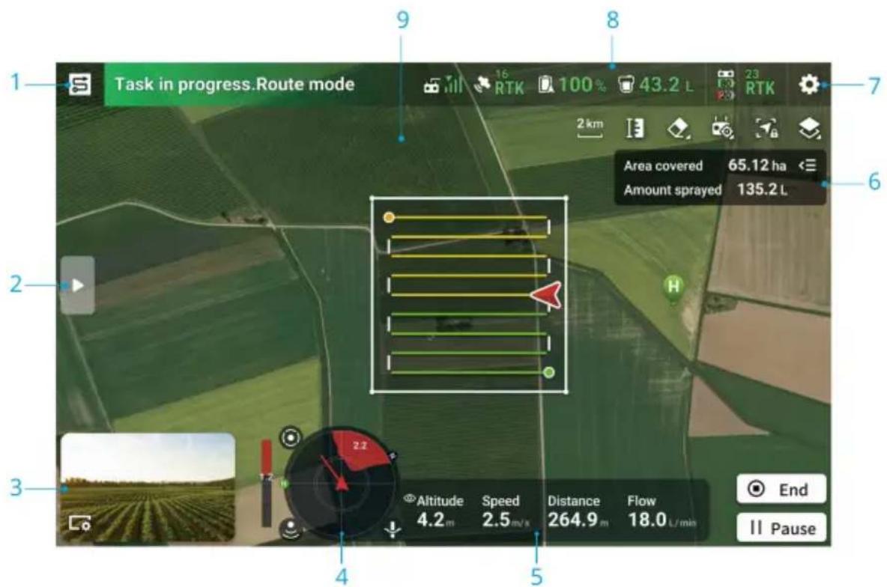The image size is (887, 587).
Task: Tap the Altitude 4.2 m readout
Action: coord(440,512)
